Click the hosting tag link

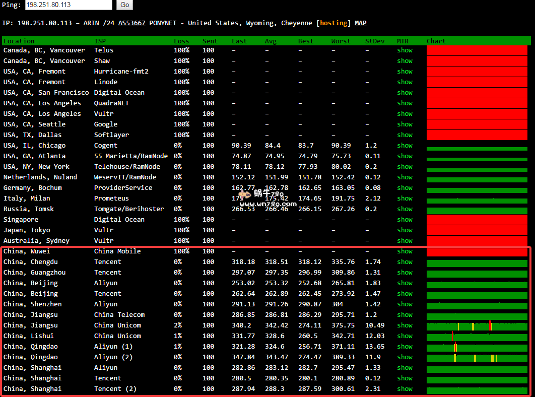[x=333, y=23]
